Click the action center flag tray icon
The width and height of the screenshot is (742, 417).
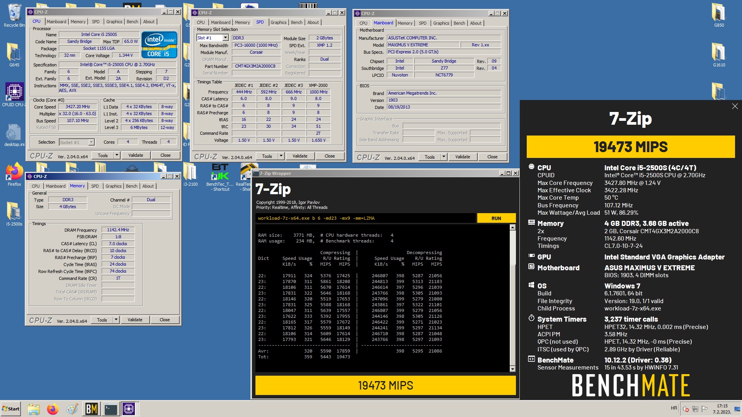704,409
